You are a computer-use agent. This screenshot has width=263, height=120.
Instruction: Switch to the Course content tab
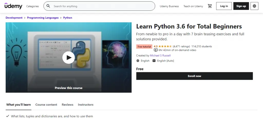(46, 105)
